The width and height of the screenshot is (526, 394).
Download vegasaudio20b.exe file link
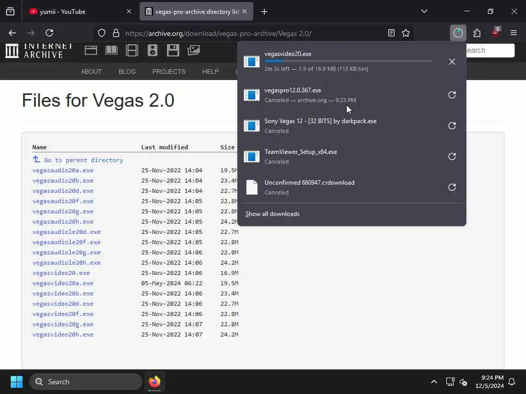63,181
